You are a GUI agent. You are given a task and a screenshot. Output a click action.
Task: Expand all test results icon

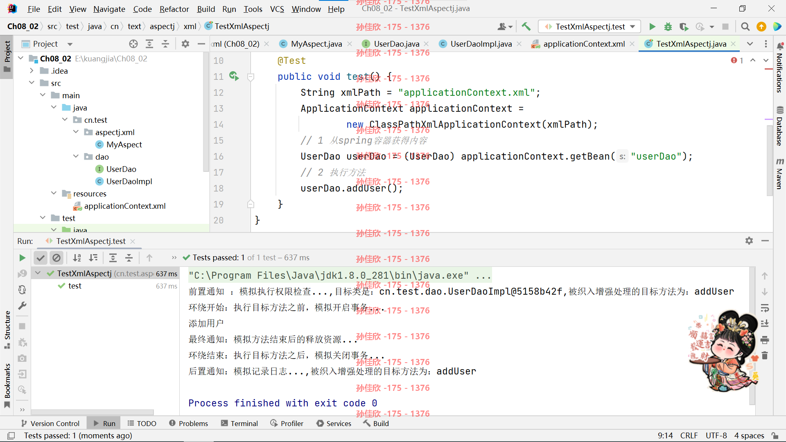tap(113, 258)
